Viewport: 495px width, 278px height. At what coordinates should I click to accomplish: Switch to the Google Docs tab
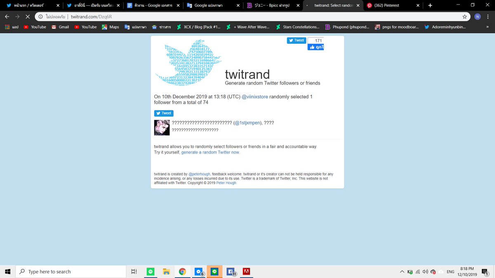click(154, 5)
